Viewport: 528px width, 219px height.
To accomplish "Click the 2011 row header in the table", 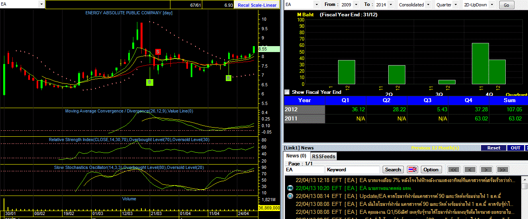I will click(x=305, y=118).
